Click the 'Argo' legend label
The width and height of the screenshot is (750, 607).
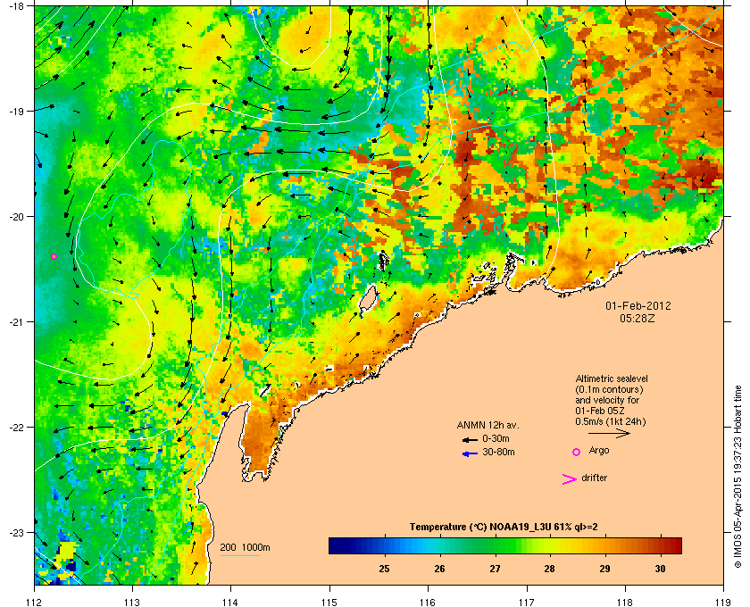click(x=599, y=451)
